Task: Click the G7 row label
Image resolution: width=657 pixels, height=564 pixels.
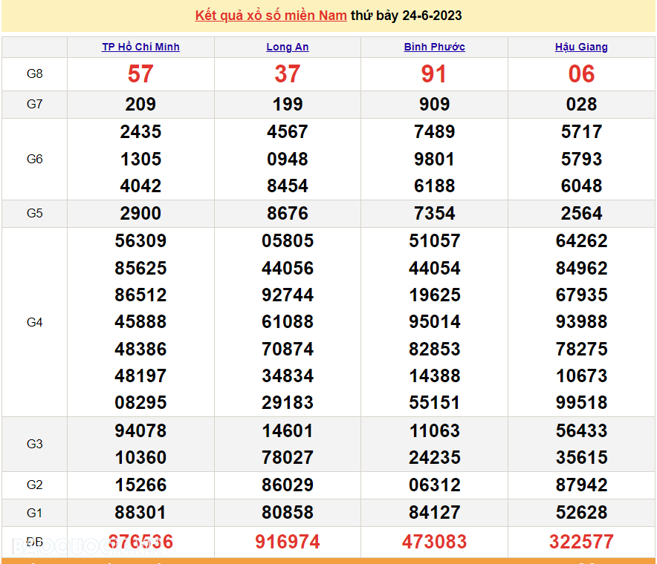Action: point(35,104)
